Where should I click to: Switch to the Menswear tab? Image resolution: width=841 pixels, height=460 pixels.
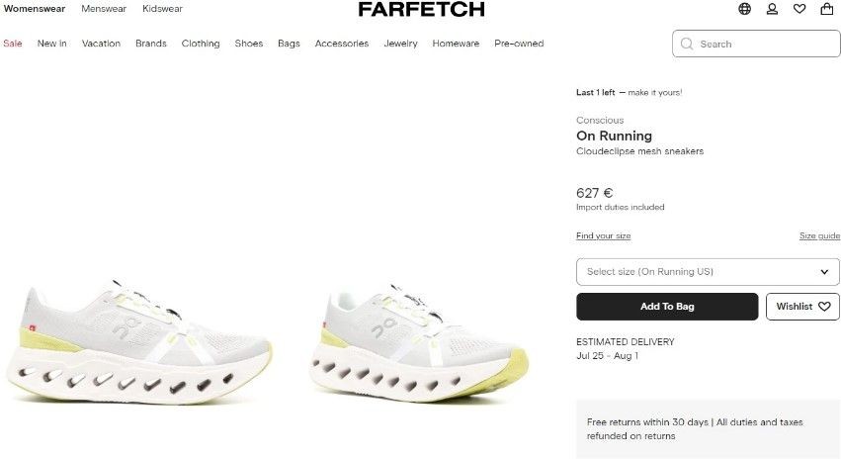pos(104,9)
